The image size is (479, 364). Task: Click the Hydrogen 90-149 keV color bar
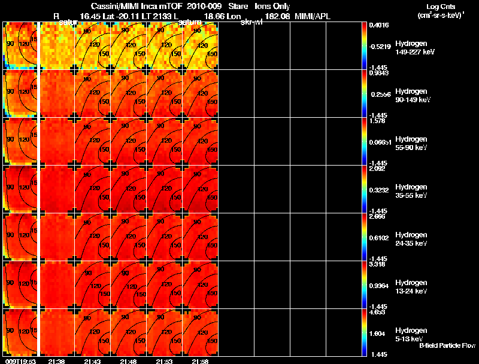pos(364,94)
